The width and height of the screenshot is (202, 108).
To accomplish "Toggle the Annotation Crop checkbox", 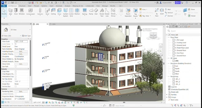I will pos(15,76).
